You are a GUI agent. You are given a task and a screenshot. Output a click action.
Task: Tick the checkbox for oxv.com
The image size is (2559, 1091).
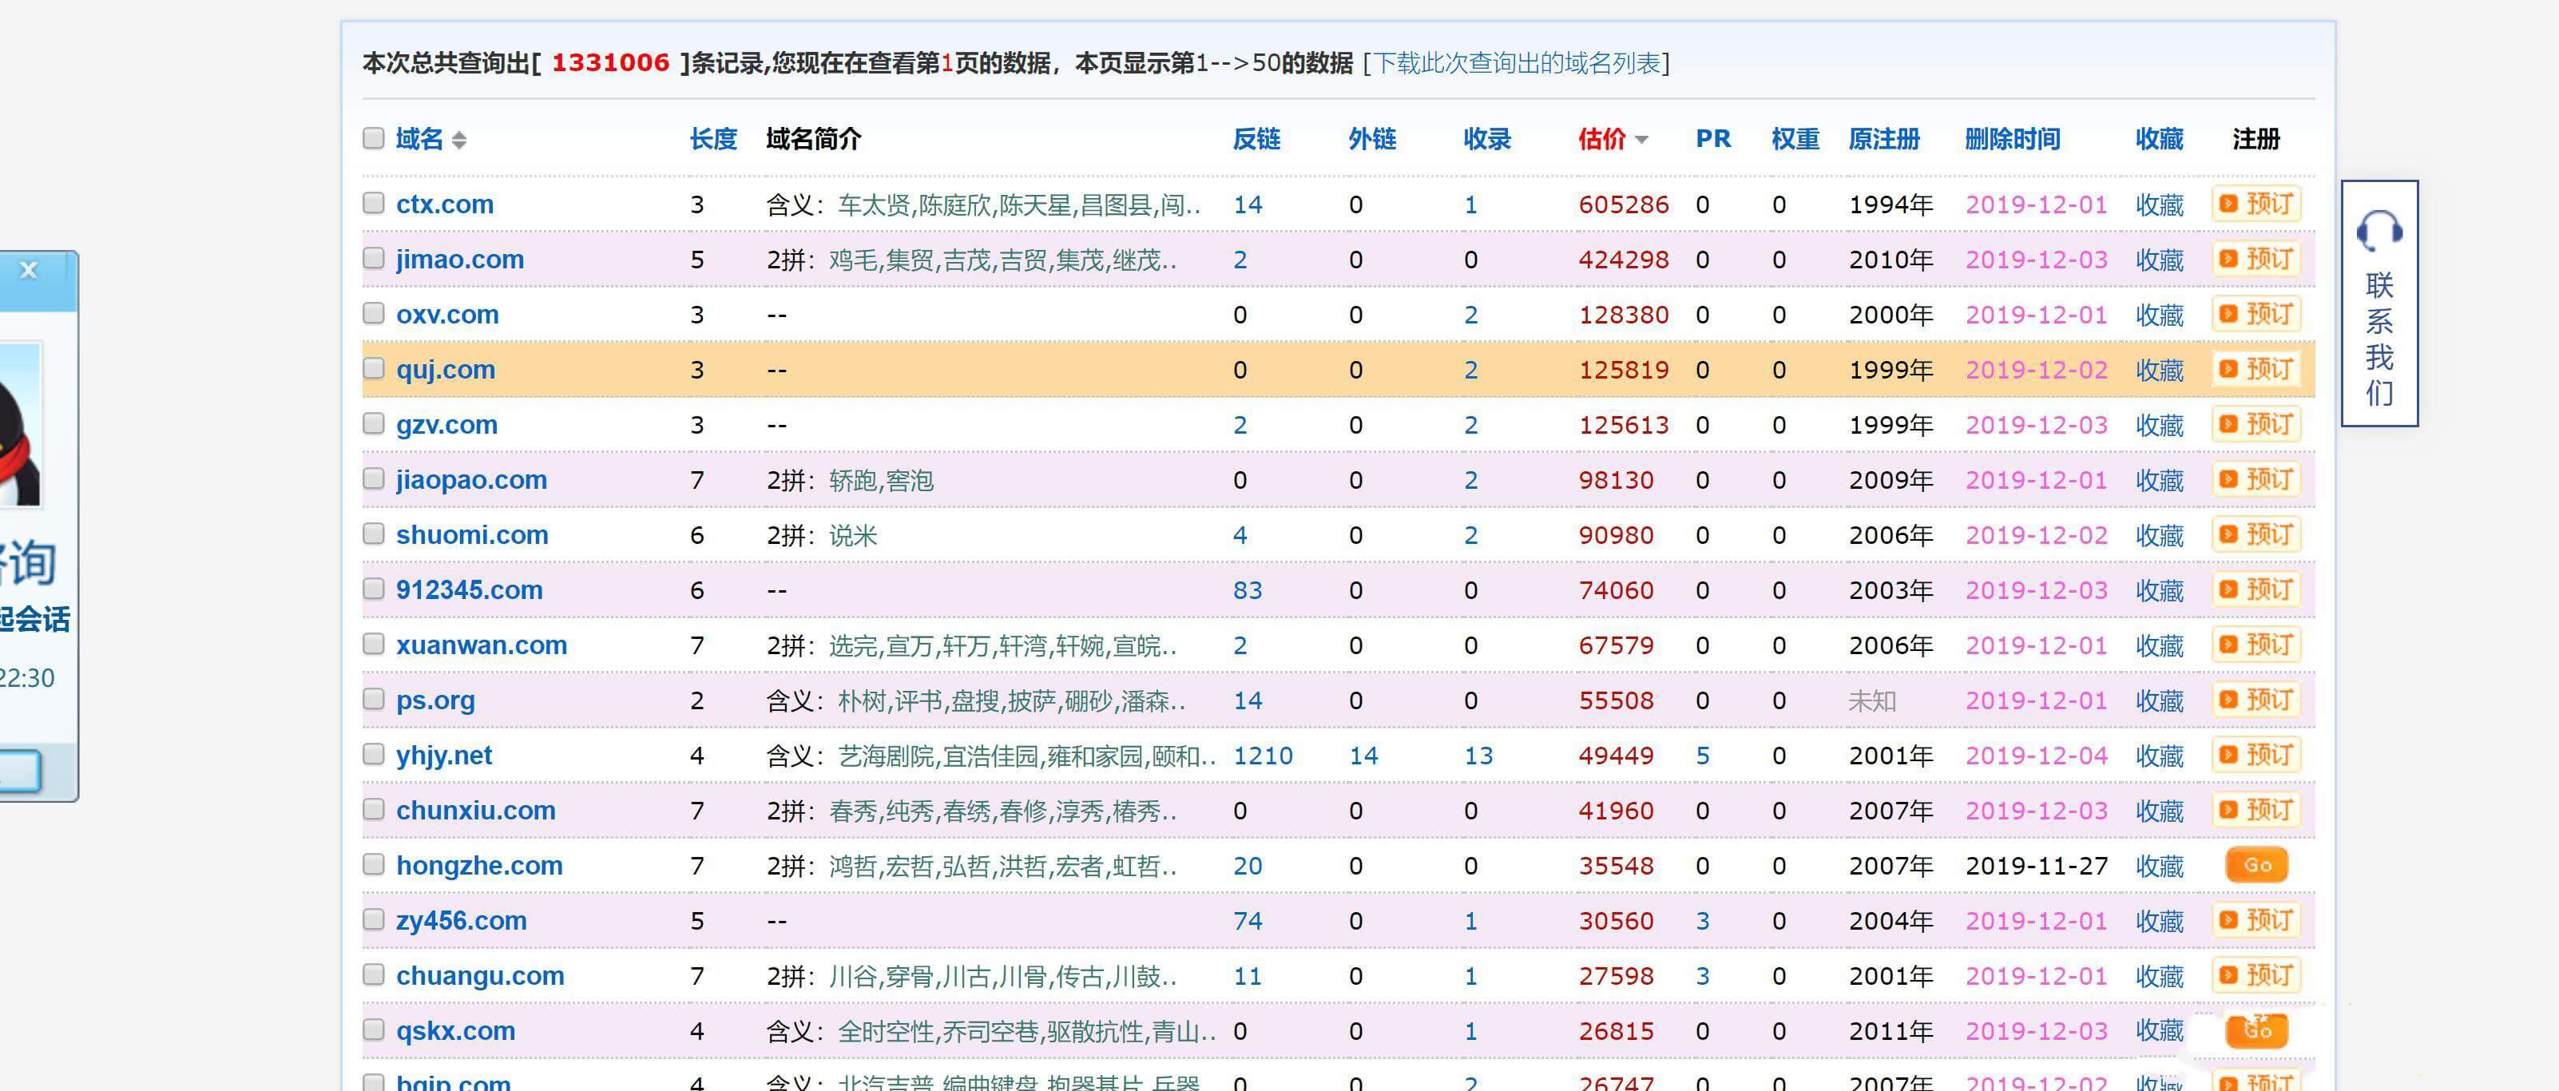pos(374,314)
